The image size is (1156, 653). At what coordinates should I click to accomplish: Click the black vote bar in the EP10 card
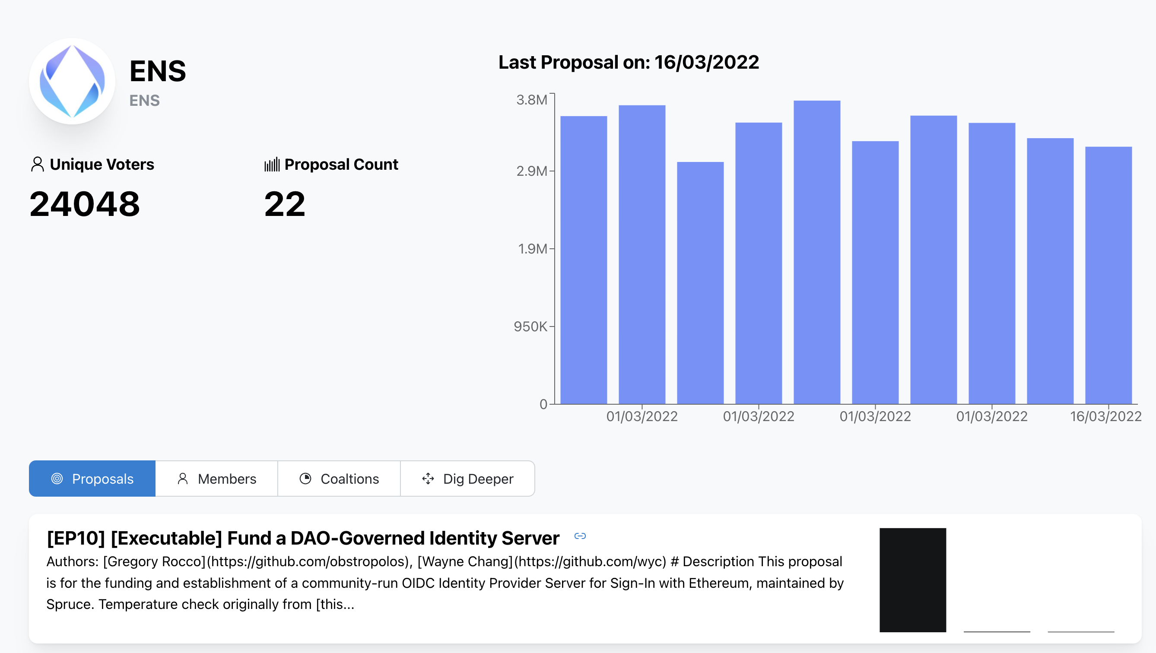(x=913, y=580)
